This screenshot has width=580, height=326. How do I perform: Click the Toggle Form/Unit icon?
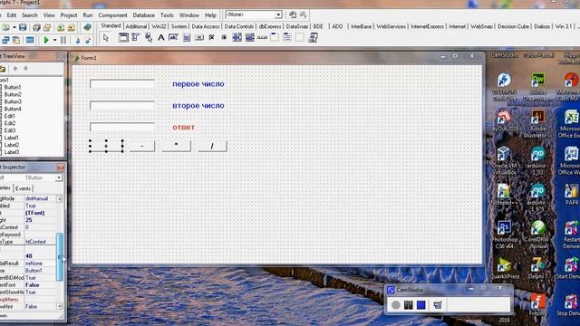tap(16, 40)
